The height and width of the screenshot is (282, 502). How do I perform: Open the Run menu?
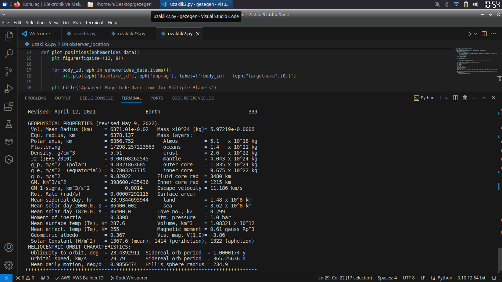[77, 22]
